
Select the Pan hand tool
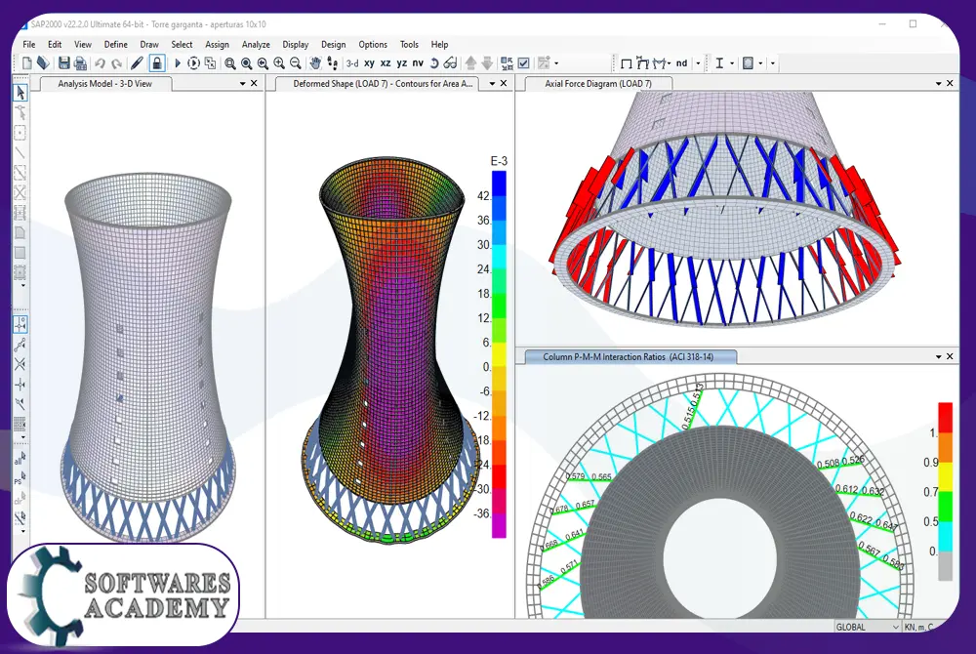point(315,62)
